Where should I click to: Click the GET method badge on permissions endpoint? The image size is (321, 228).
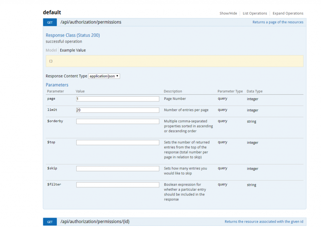click(50, 22)
